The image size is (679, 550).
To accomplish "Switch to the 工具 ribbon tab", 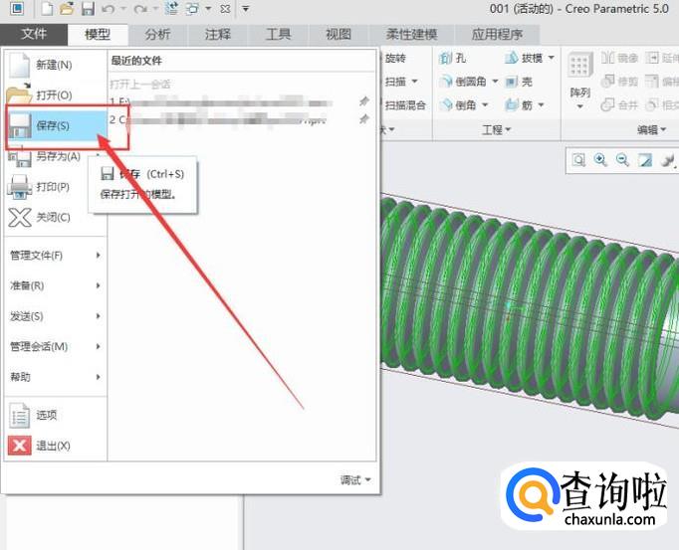I will (278, 34).
